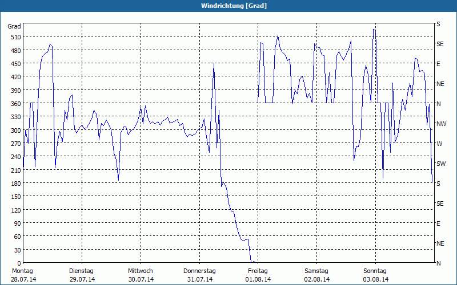
Task: Select the Dienstag day label
Action: [81, 271]
